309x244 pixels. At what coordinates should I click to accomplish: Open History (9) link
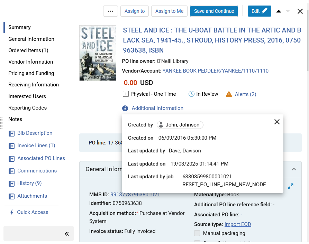(x=29, y=183)
